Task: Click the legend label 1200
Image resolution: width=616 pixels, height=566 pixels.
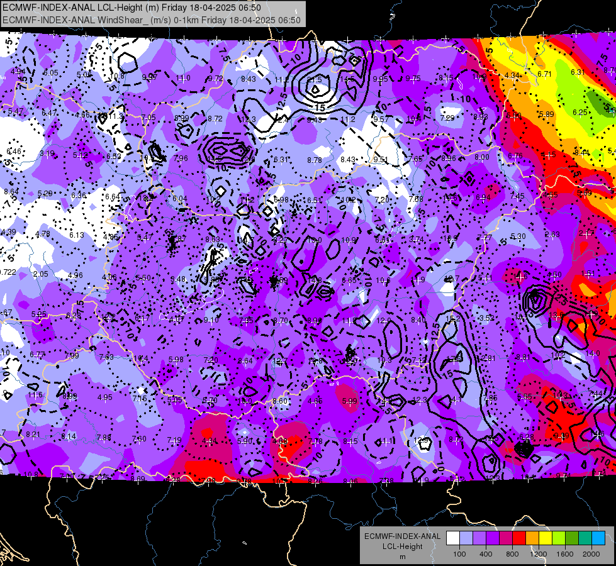Action: tap(538, 554)
